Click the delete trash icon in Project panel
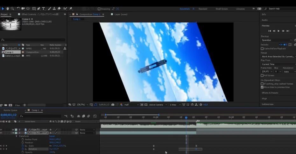The image size is (296, 154). (x=25, y=105)
